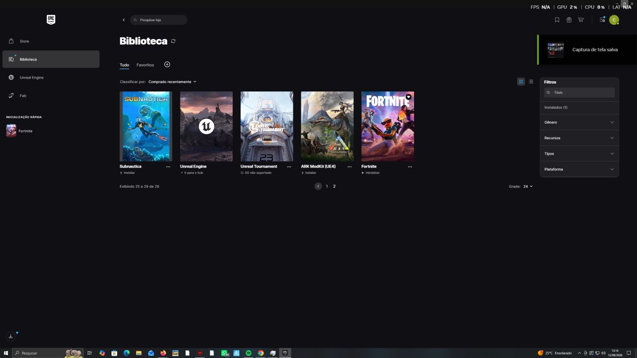This screenshot has height=358, width=637.
Task: Select library page 2
Action: [x=334, y=187]
